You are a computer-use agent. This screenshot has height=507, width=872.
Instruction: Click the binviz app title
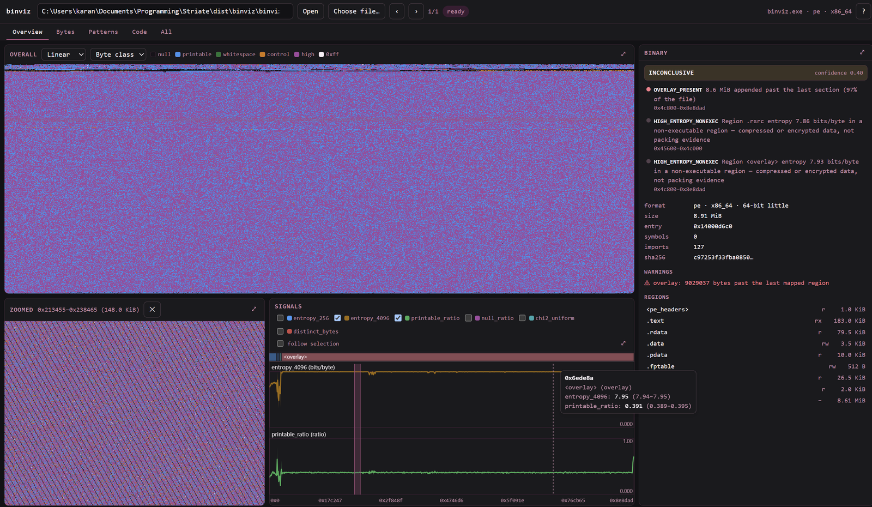(19, 11)
